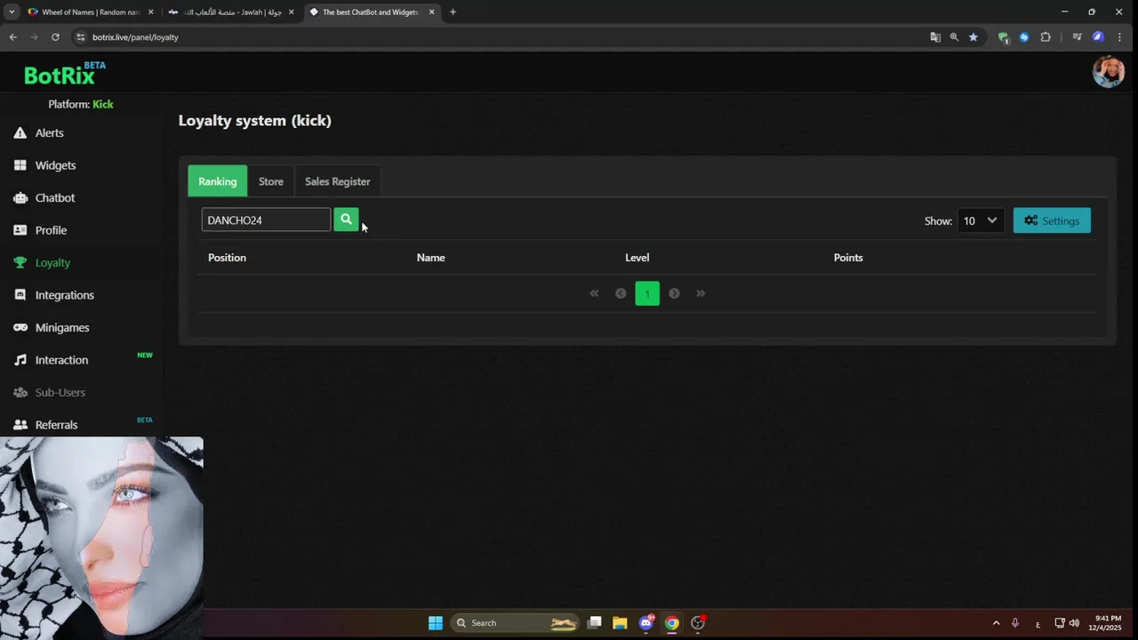Image resolution: width=1138 pixels, height=640 pixels.
Task: Go back in the browser
Action: 12,37
